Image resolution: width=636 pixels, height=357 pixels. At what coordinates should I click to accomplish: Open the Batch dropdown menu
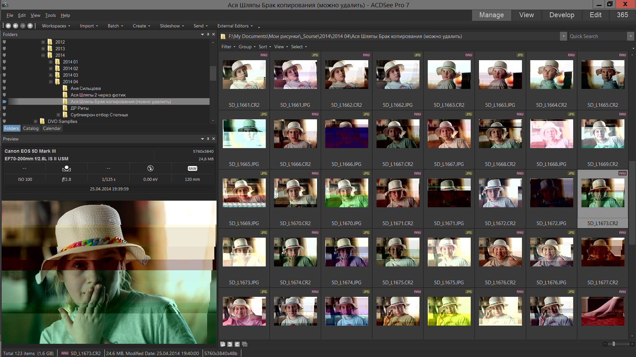(x=115, y=26)
